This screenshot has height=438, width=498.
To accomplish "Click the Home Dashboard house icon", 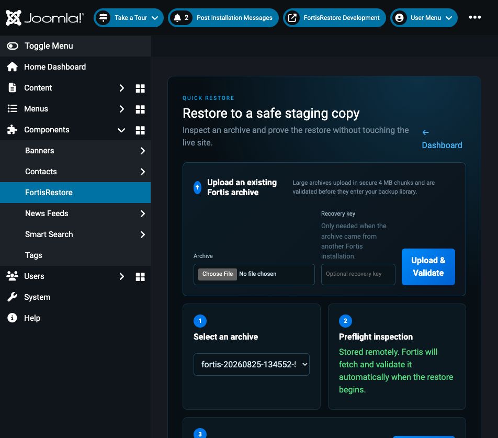I will (x=13, y=66).
